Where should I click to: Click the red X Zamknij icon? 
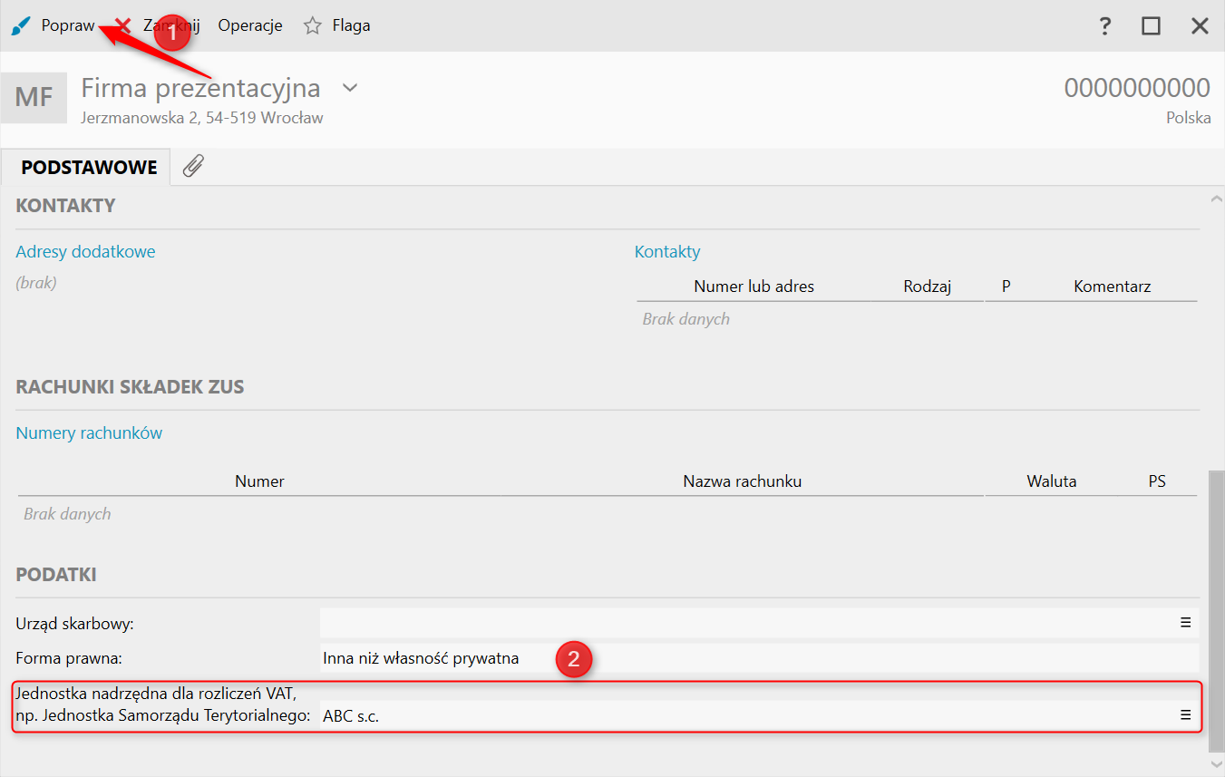[x=124, y=26]
